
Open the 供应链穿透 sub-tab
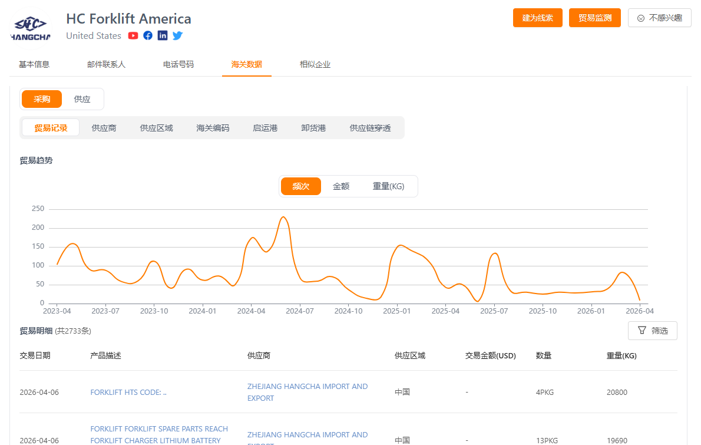370,128
